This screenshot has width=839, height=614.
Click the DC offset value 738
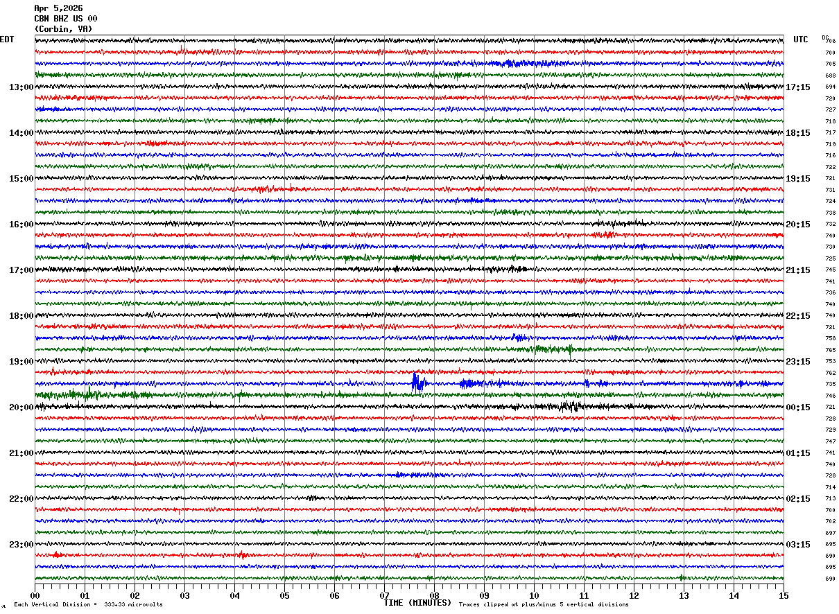coord(830,213)
